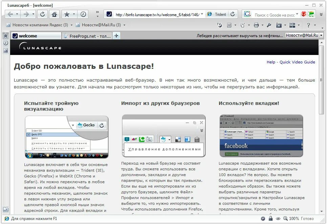327x224 pixels.
Task: Click the window tiling layout icon
Action: click(x=292, y=25)
